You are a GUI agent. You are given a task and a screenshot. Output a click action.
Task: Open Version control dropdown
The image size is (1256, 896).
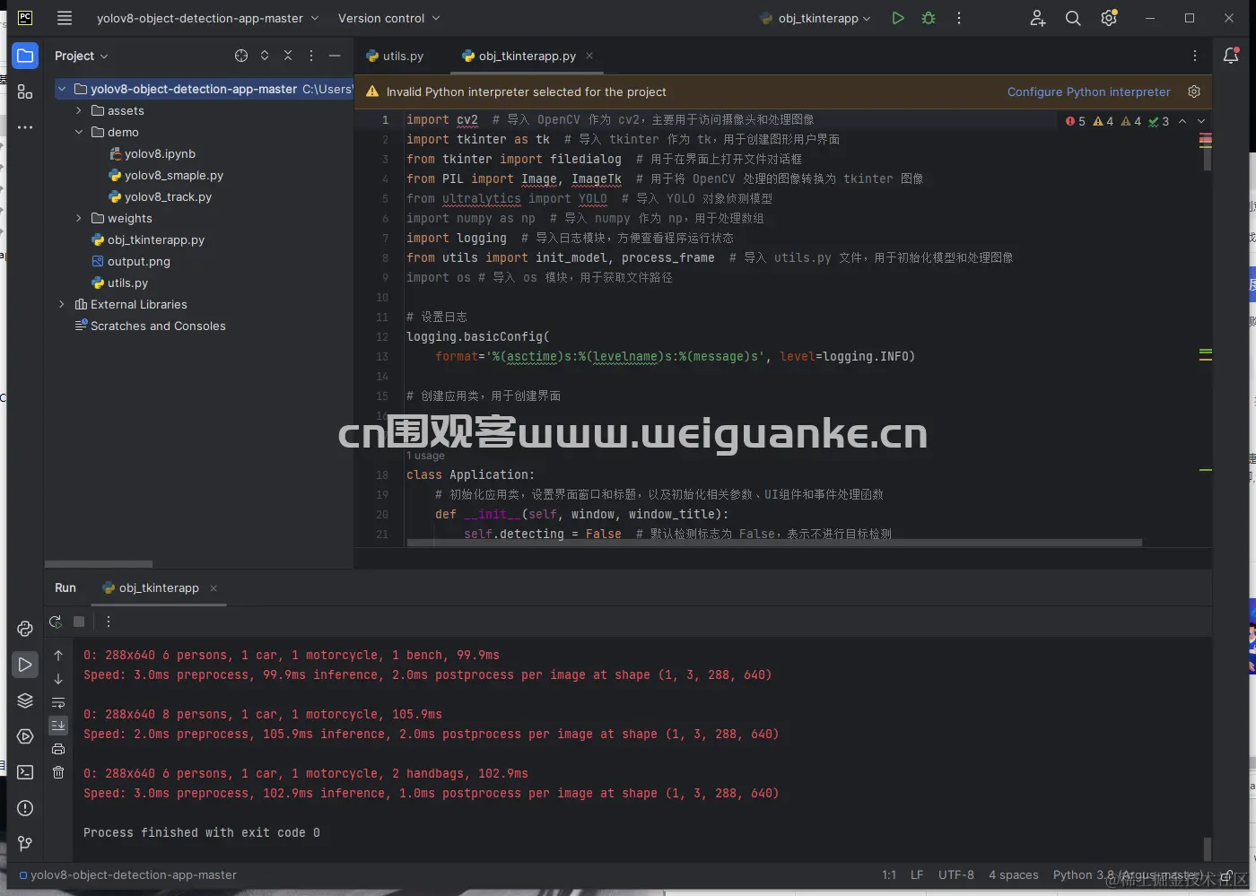tap(388, 18)
